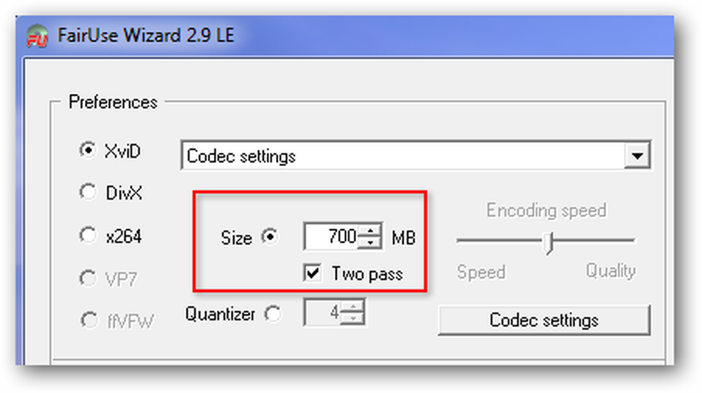Select the Size radio button
This screenshot has height=393, width=702.
pos(270,236)
